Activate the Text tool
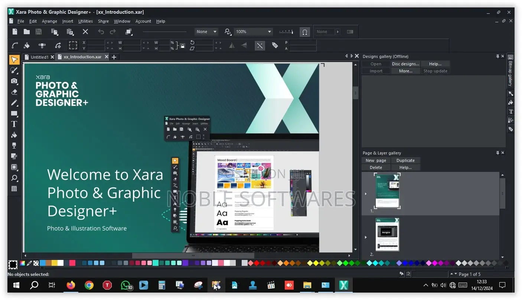The width and height of the screenshot is (522, 300). 14,124
